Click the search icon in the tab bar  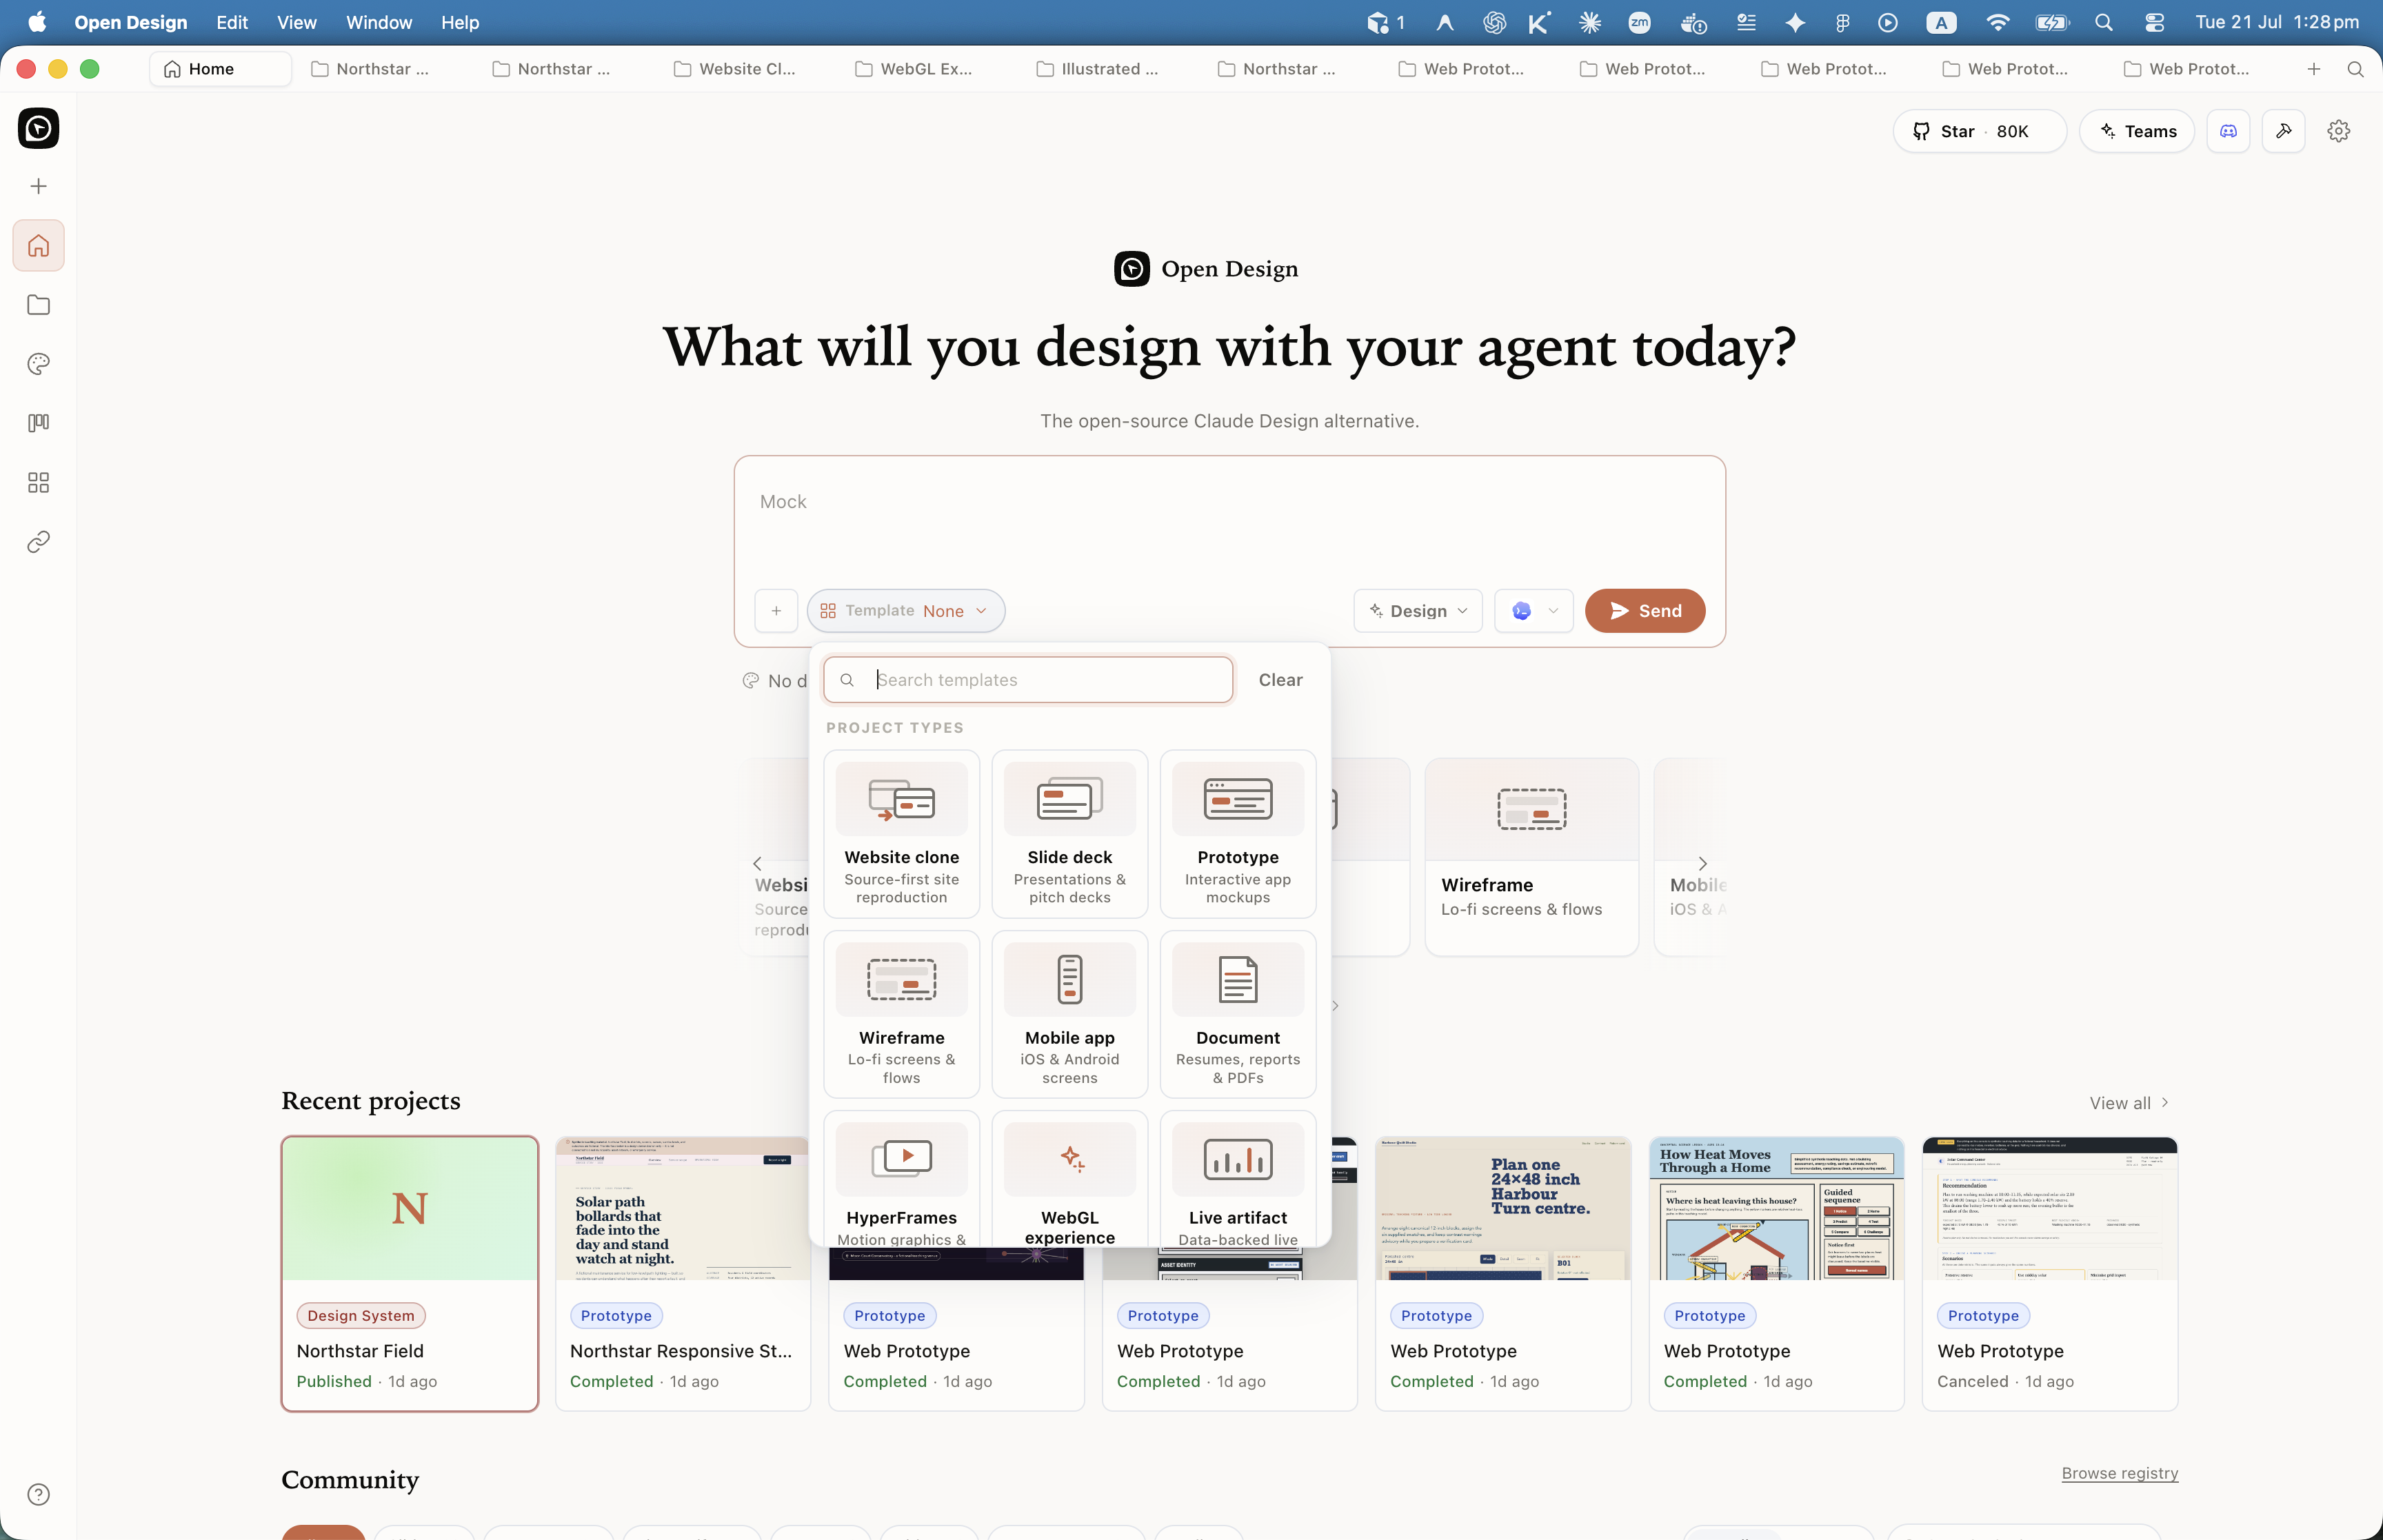[x=2355, y=69]
